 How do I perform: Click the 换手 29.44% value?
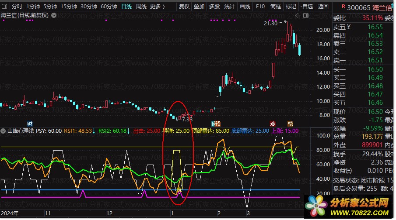pyautogui.click(x=372, y=154)
